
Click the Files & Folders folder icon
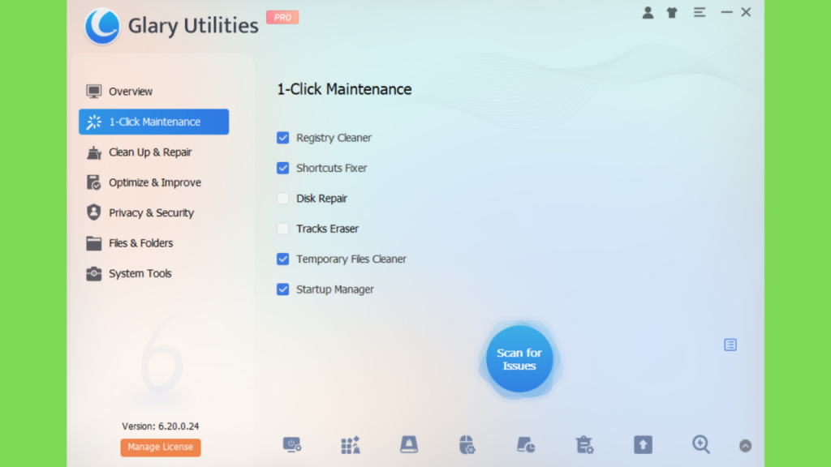pyautogui.click(x=94, y=243)
